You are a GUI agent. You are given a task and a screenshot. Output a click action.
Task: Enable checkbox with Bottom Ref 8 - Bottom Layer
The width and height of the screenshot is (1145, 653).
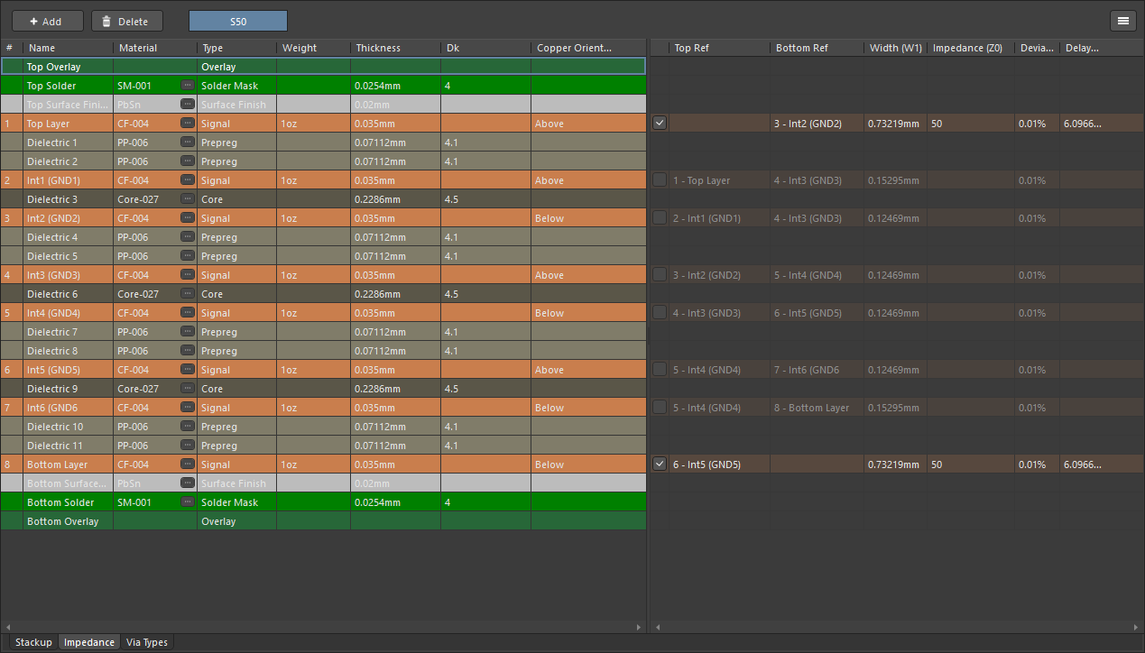pos(660,408)
